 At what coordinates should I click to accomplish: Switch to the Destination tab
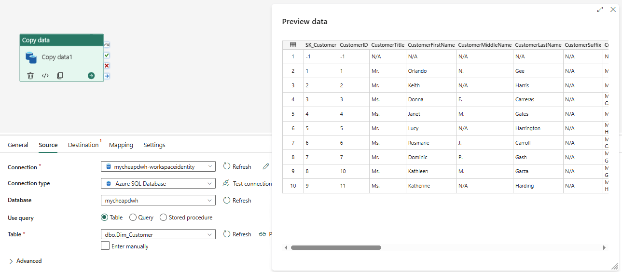click(x=83, y=145)
